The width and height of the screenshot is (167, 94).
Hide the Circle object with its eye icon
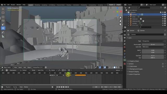(x=163, y=17)
